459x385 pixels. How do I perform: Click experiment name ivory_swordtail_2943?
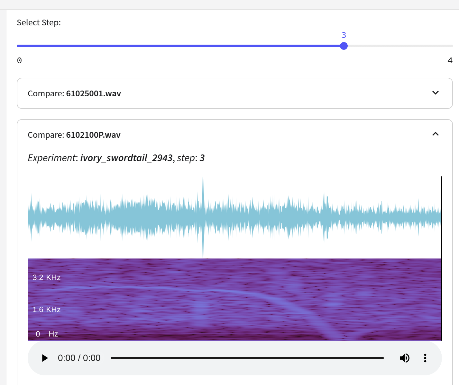(126, 158)
